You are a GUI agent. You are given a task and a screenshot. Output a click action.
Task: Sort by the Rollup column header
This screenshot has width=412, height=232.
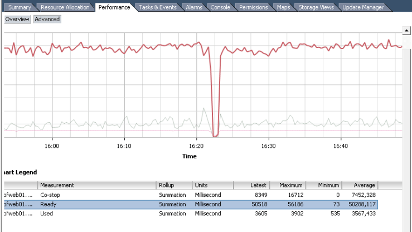click(x=174, y=185)
